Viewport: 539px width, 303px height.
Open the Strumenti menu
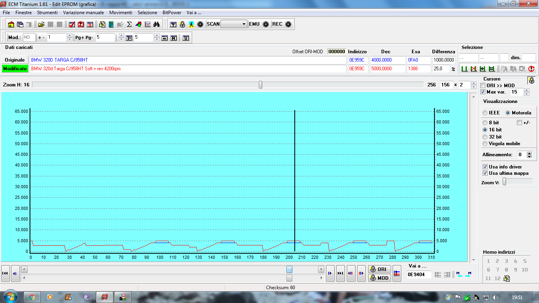47,13
